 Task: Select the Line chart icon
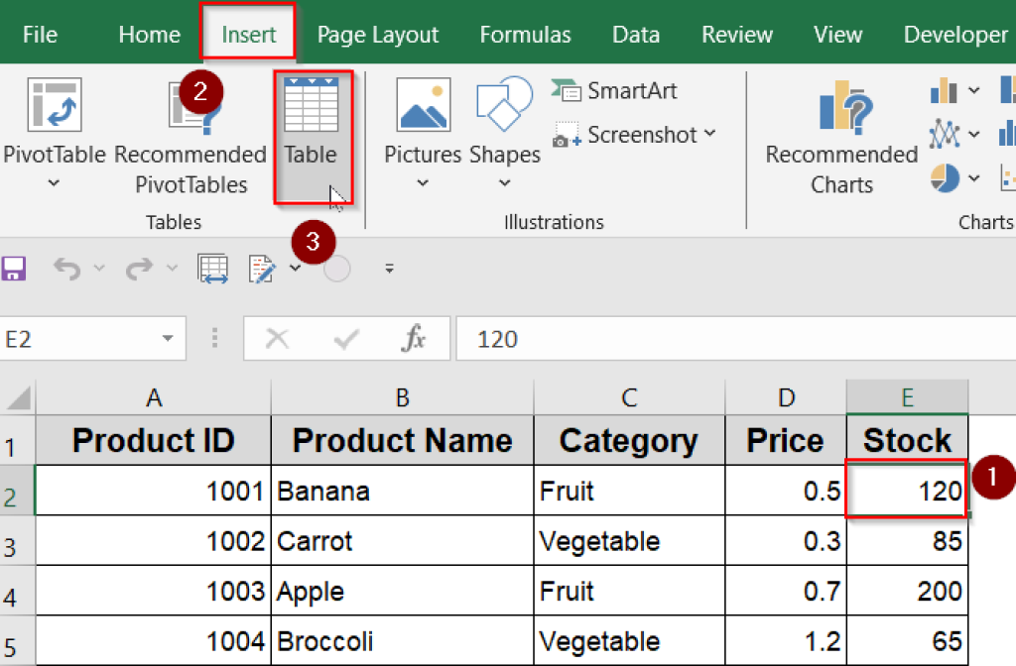[x=946, y=134]
